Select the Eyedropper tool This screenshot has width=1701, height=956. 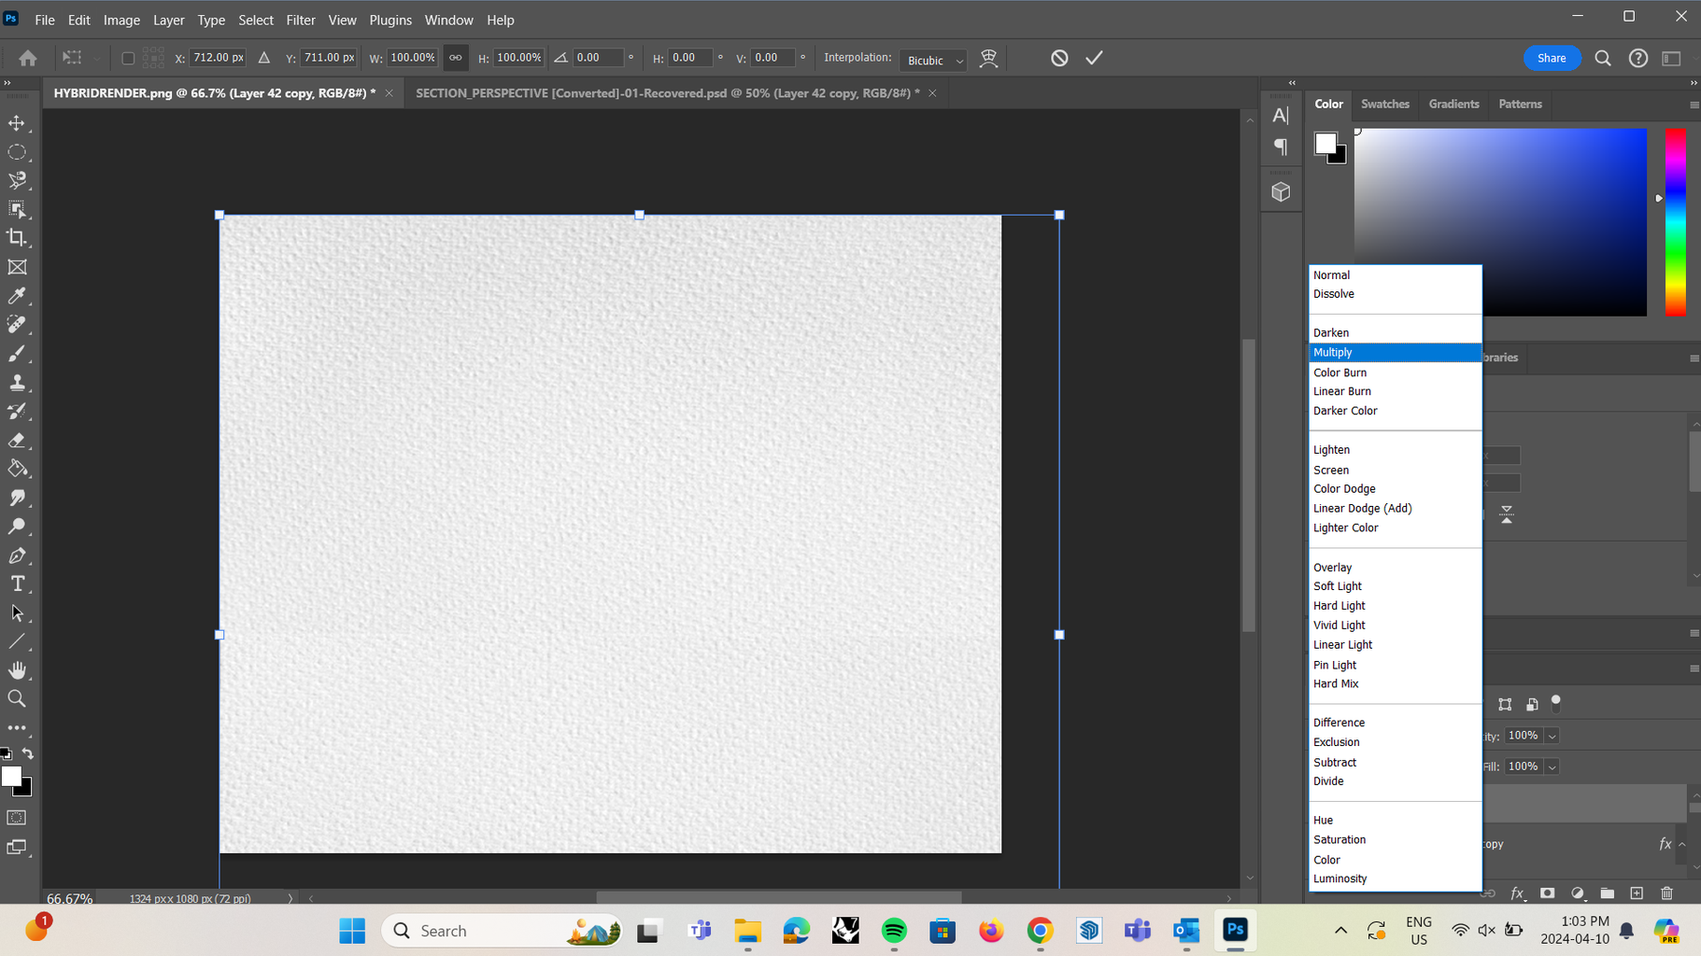pyautogui.click(x=18, y=296)
